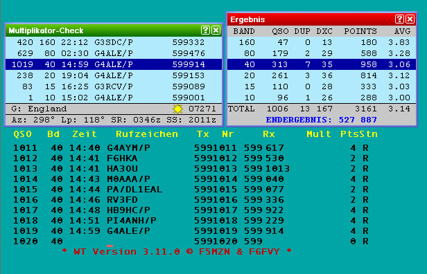Click the TOTAL 1006 summary row

tap(322, 109)
